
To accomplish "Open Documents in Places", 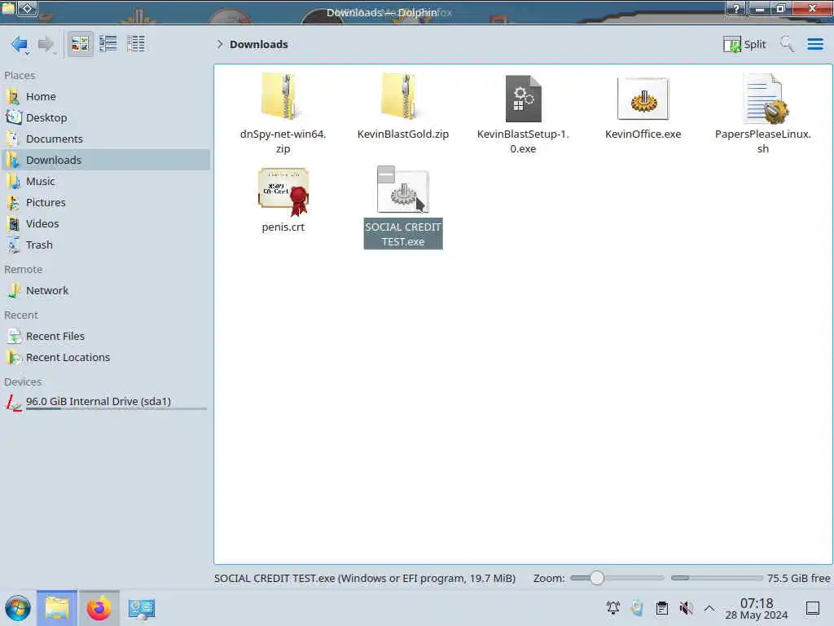I will (x=106, y=139).
